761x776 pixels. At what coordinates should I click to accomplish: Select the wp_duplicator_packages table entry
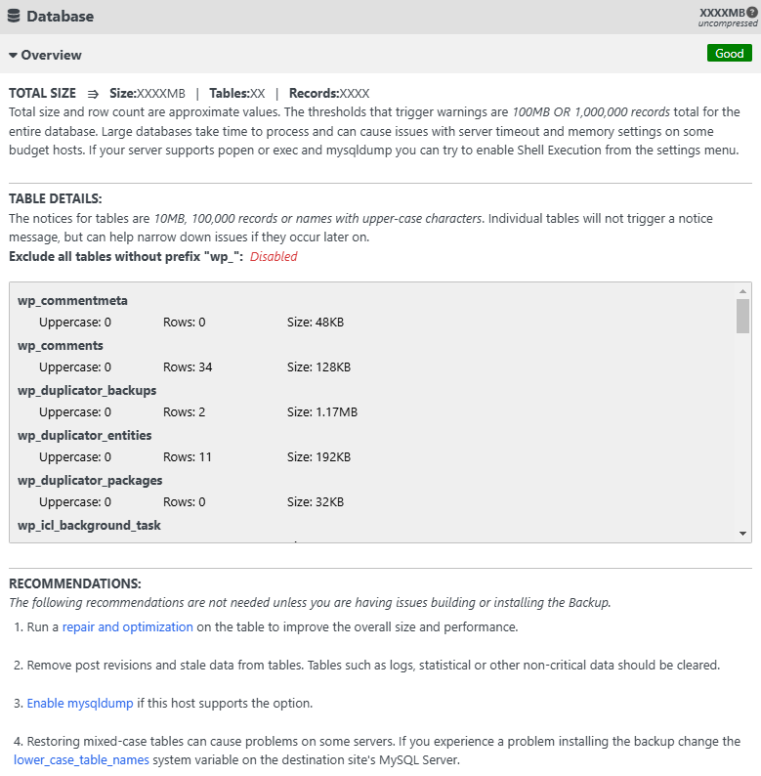click(90, 480)
